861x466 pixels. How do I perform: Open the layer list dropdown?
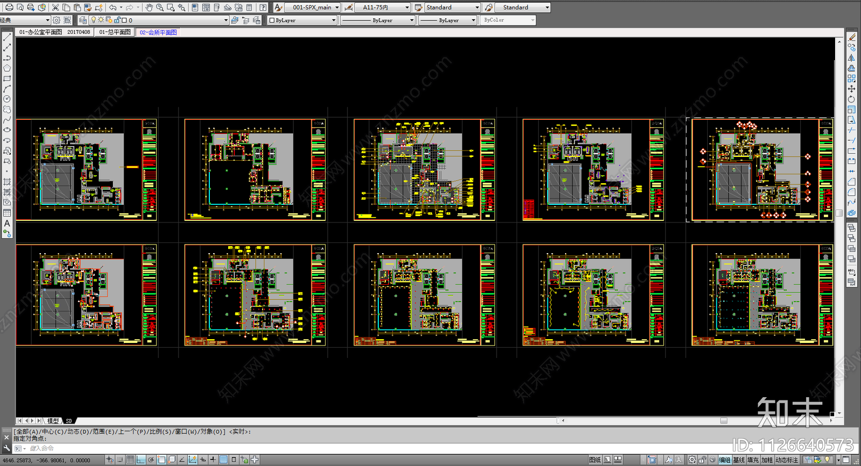159,20
